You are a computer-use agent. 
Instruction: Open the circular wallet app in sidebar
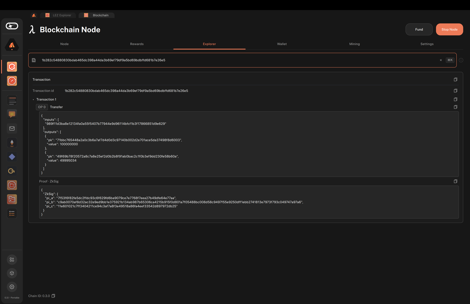pyautogui.click(x=12, y=185)
